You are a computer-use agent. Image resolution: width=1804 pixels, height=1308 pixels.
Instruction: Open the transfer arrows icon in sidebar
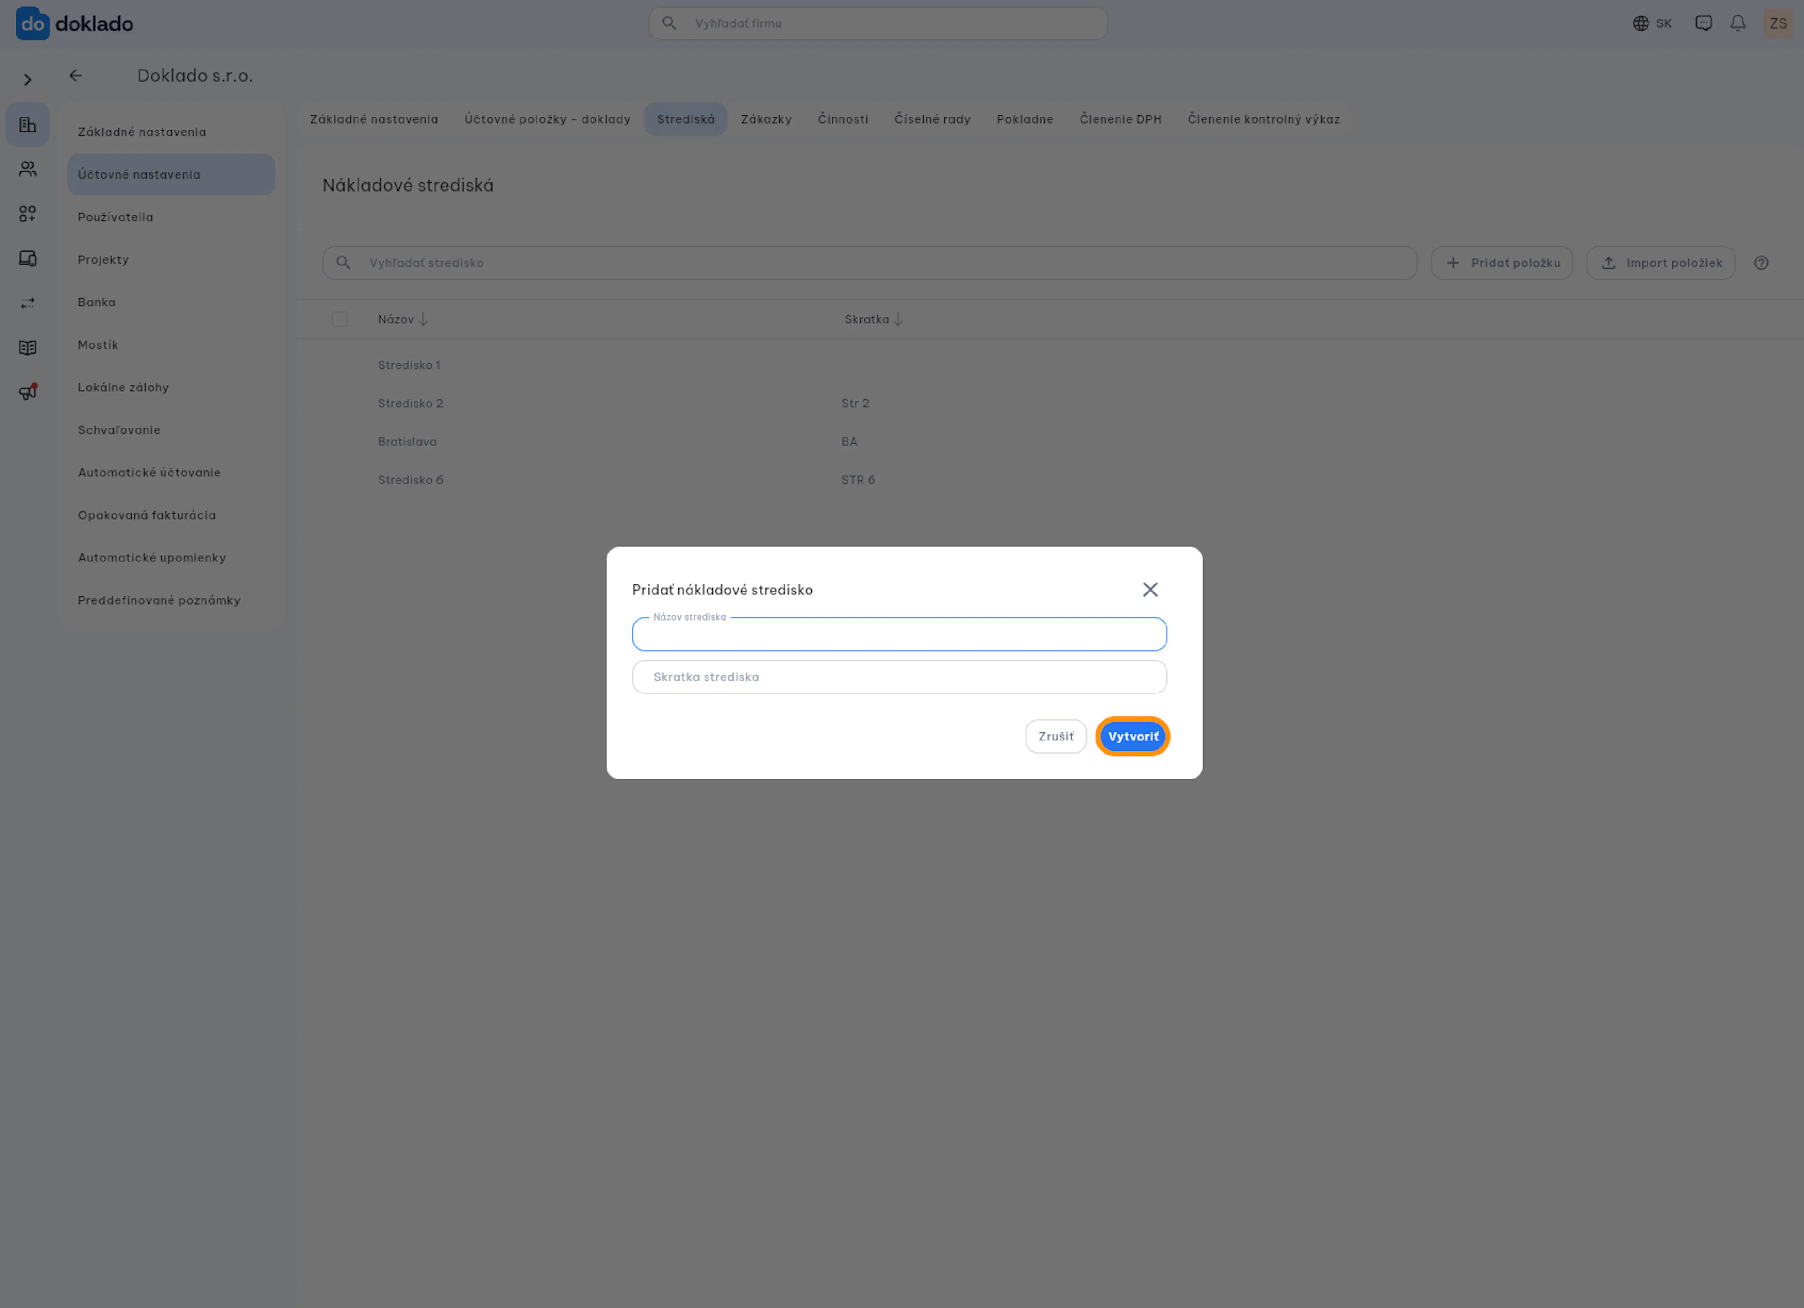pos(28,303)
